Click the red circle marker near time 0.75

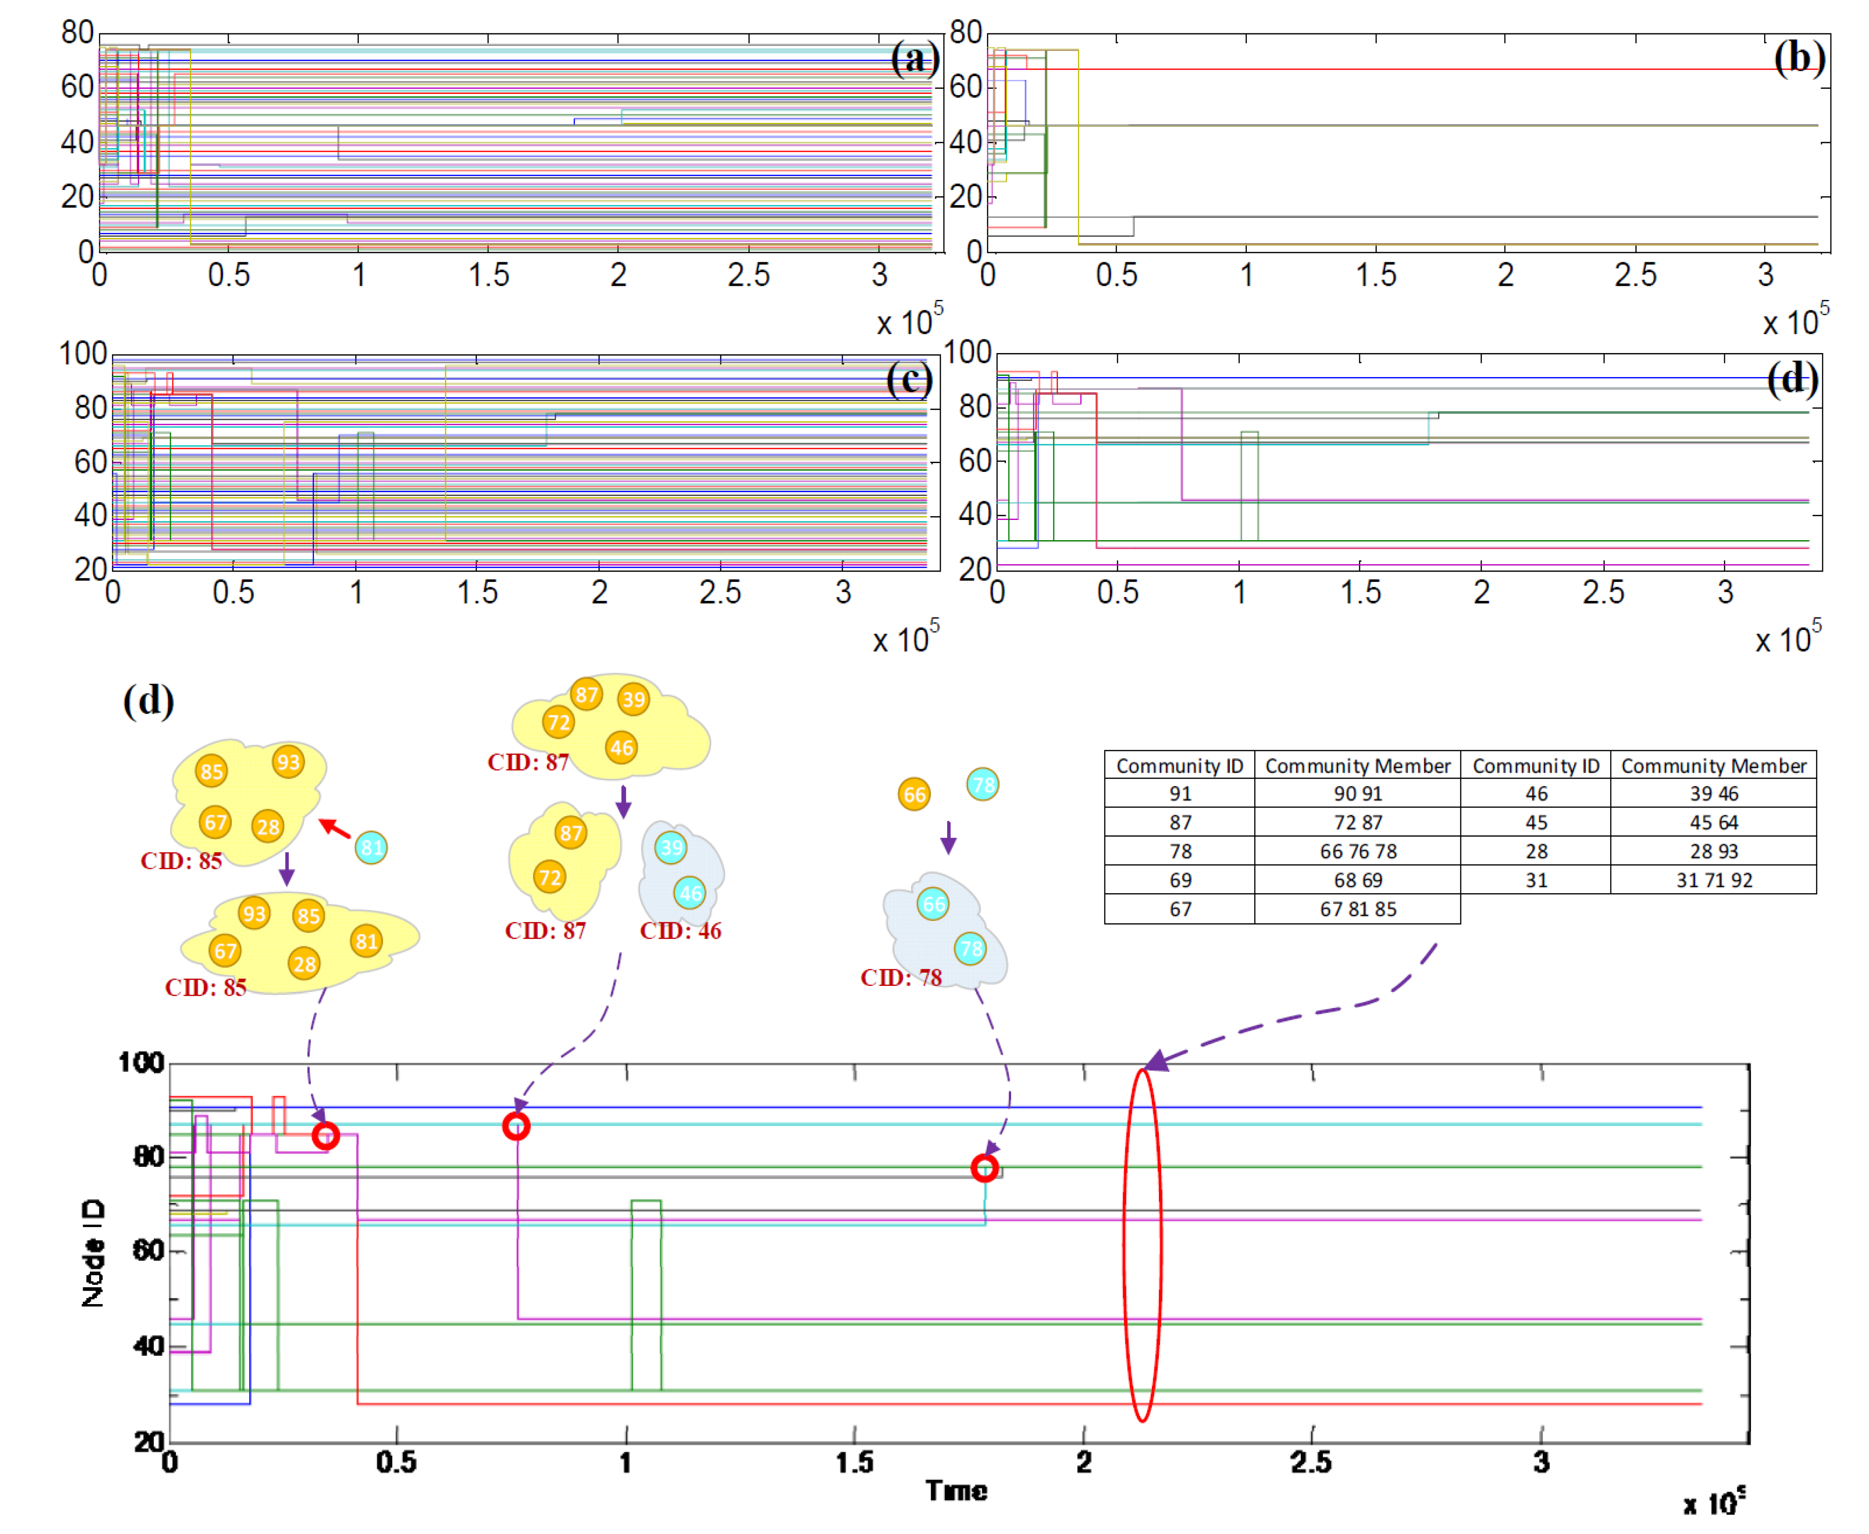(516, 1127)
